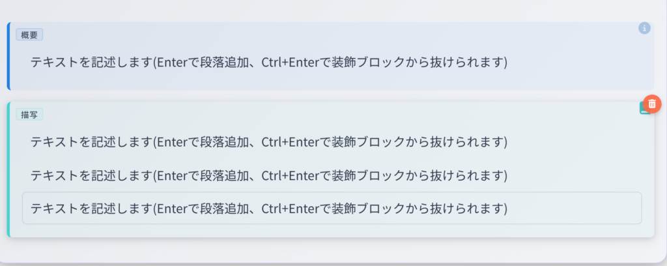This screenshot has height=266, width=667.
Task: Click "装飾ブロック" in second 描写 paragraph
Action: coord(378,175)
